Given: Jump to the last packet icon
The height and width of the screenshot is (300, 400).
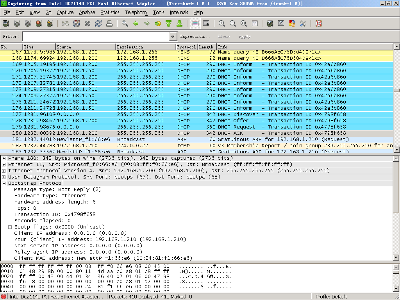Looking at the screenshot, I should point(180,23).
